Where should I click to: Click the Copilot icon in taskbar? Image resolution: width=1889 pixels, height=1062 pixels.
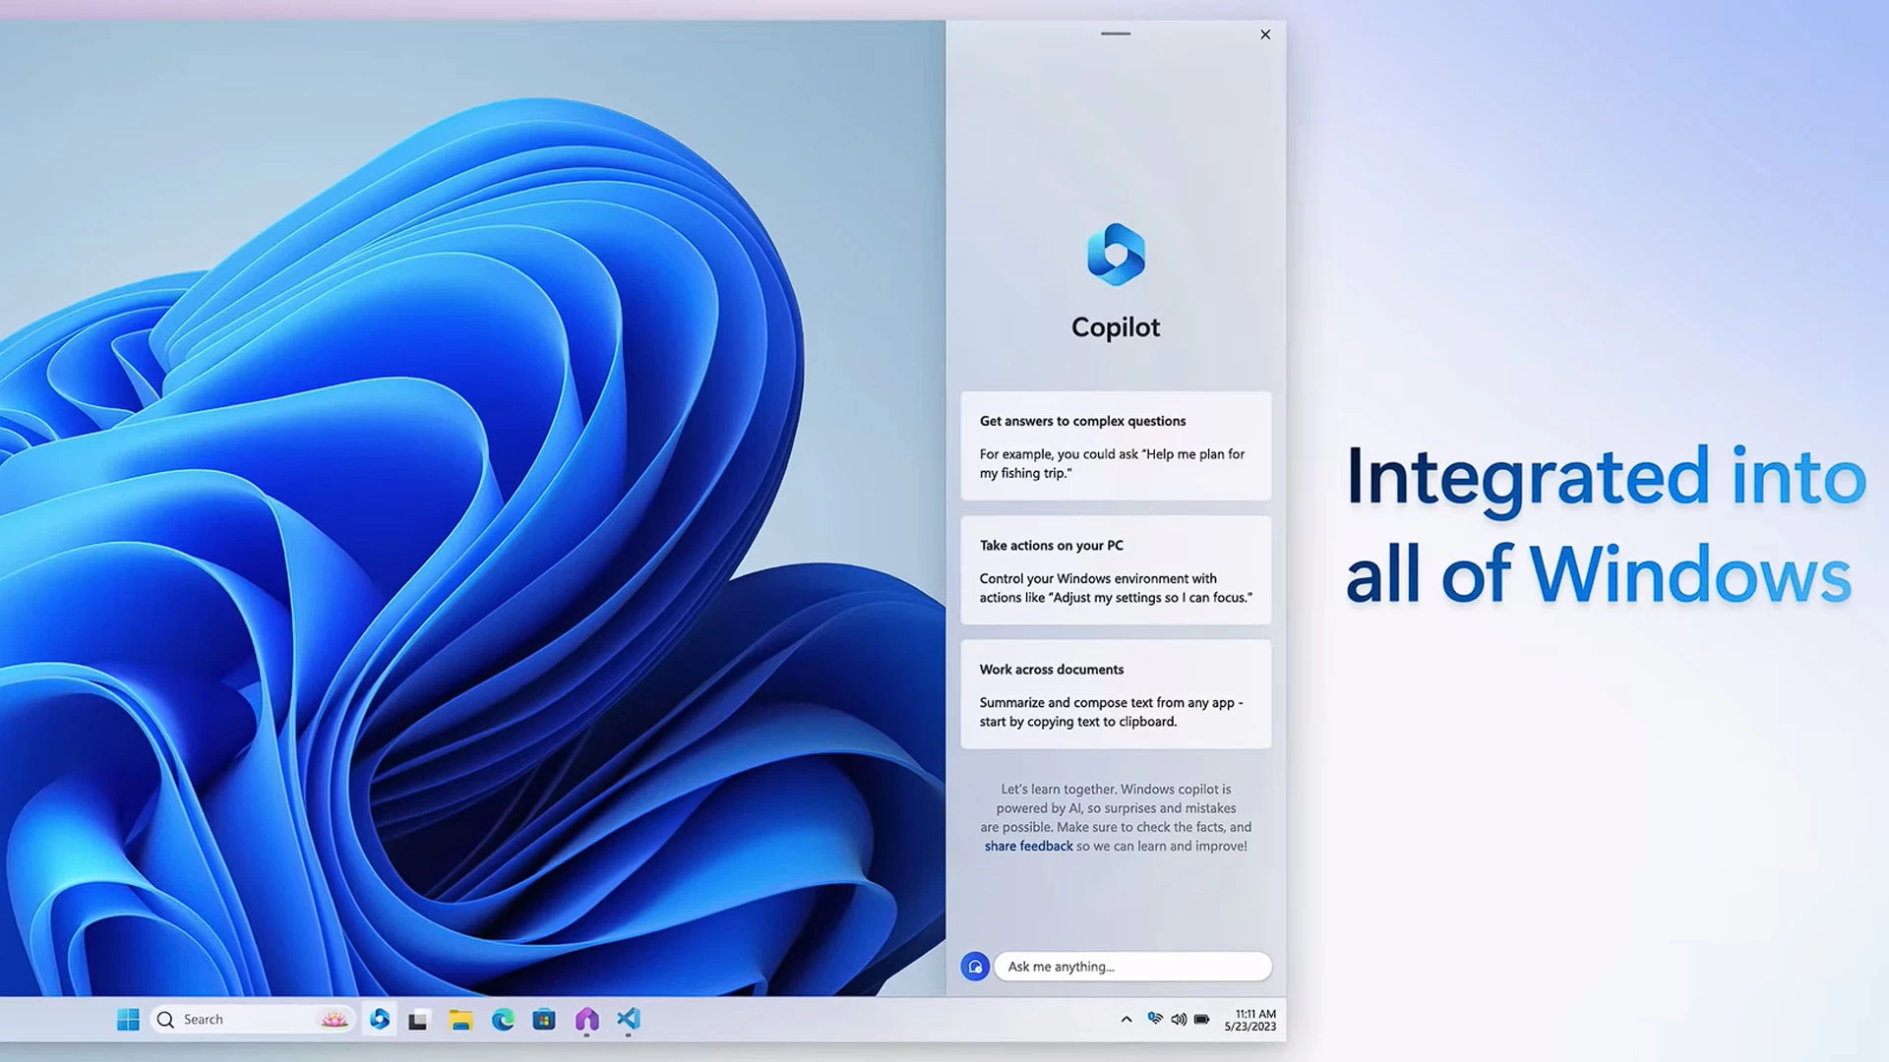(380, 1020)
